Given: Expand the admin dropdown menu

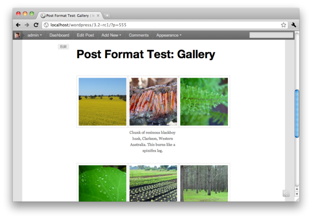Looking at the screenshot, I should pos(34,35).
